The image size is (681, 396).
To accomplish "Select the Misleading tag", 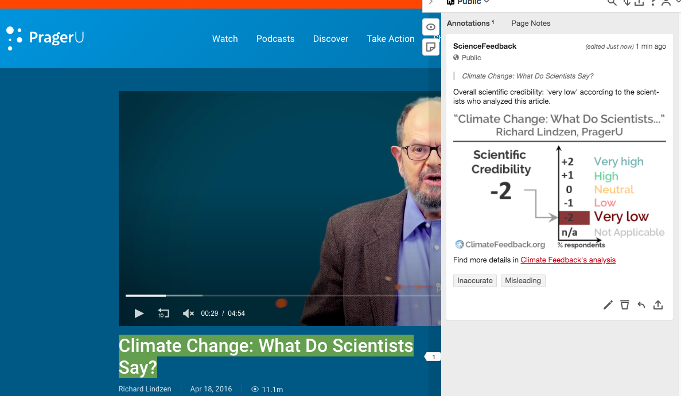I will 523,281.
